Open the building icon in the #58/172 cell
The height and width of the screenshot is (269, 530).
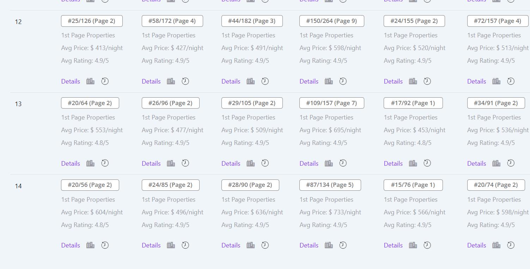(x=171, y=81)
